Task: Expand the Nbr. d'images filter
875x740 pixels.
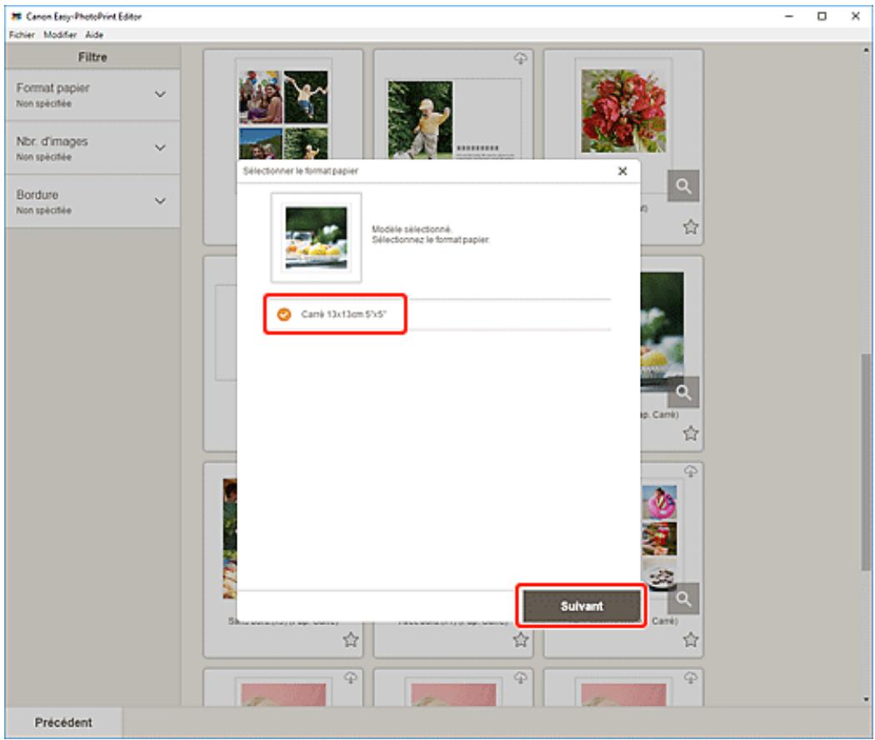Action: pos(92,147)
